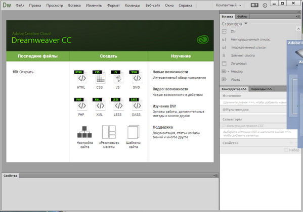Open the Изменить menu
This screenshot has width=303, height=212.
click(x=94, y=6)
